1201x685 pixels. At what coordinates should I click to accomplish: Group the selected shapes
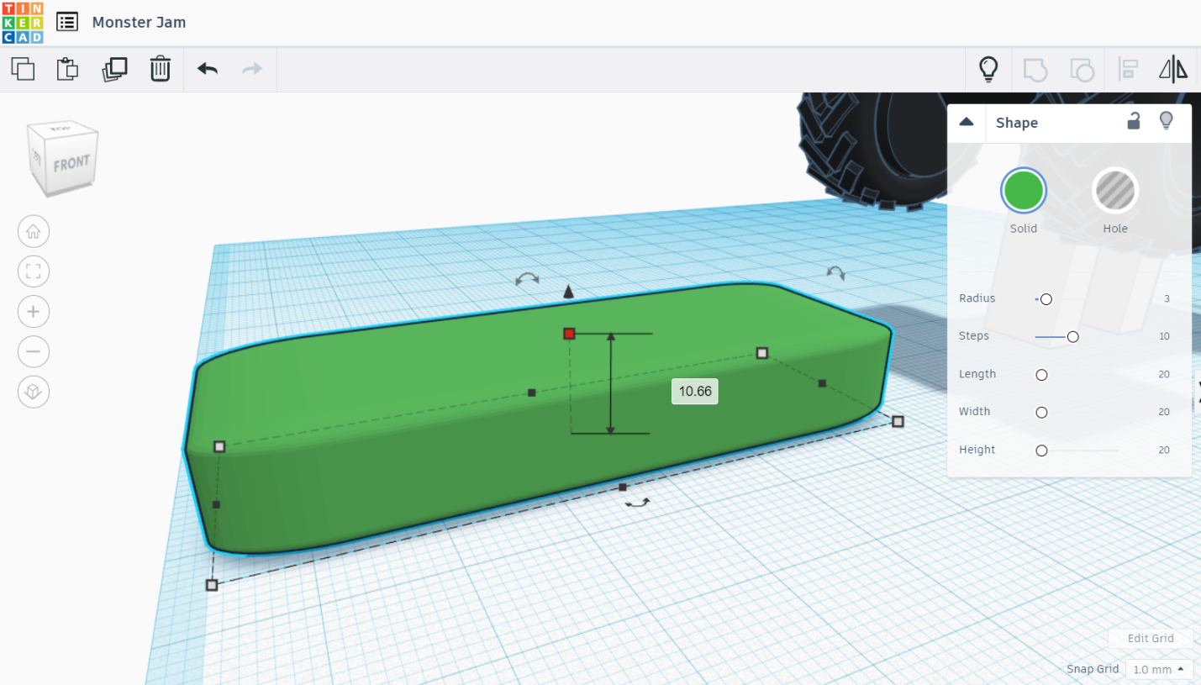tap(1035, 69)
